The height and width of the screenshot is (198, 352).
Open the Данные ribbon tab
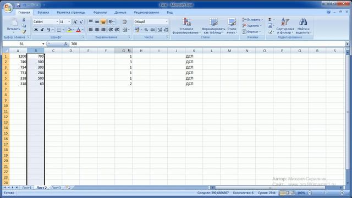(120, 12)
